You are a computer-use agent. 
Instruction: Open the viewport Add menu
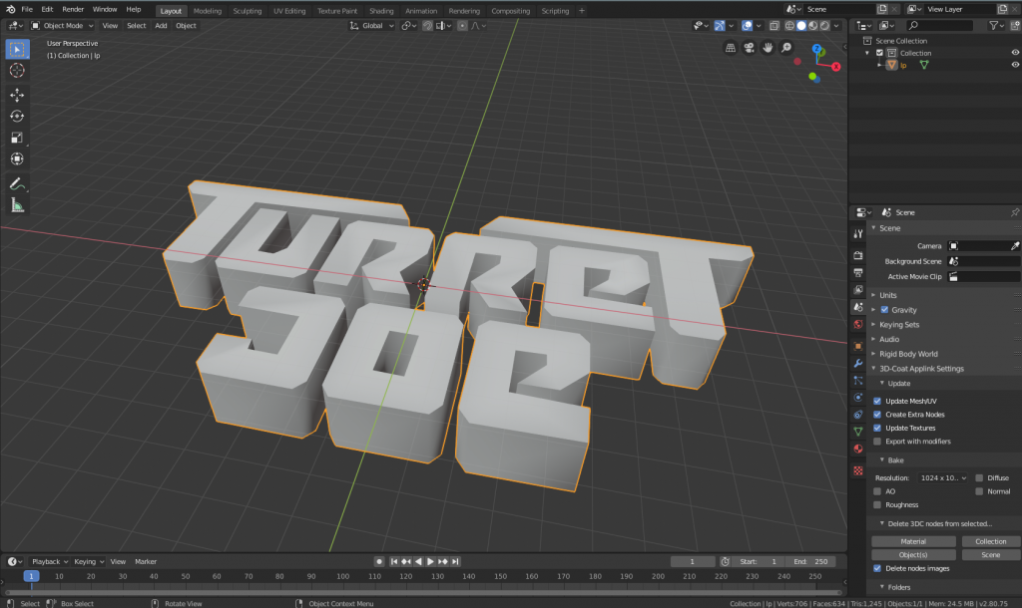161,25
